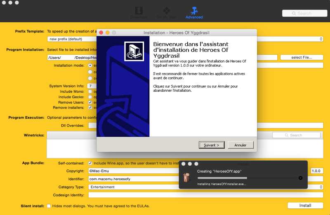Open the Download toolbar tab
Image resolution: width=330 pixels, height=215 pixels.
[139, 13]
